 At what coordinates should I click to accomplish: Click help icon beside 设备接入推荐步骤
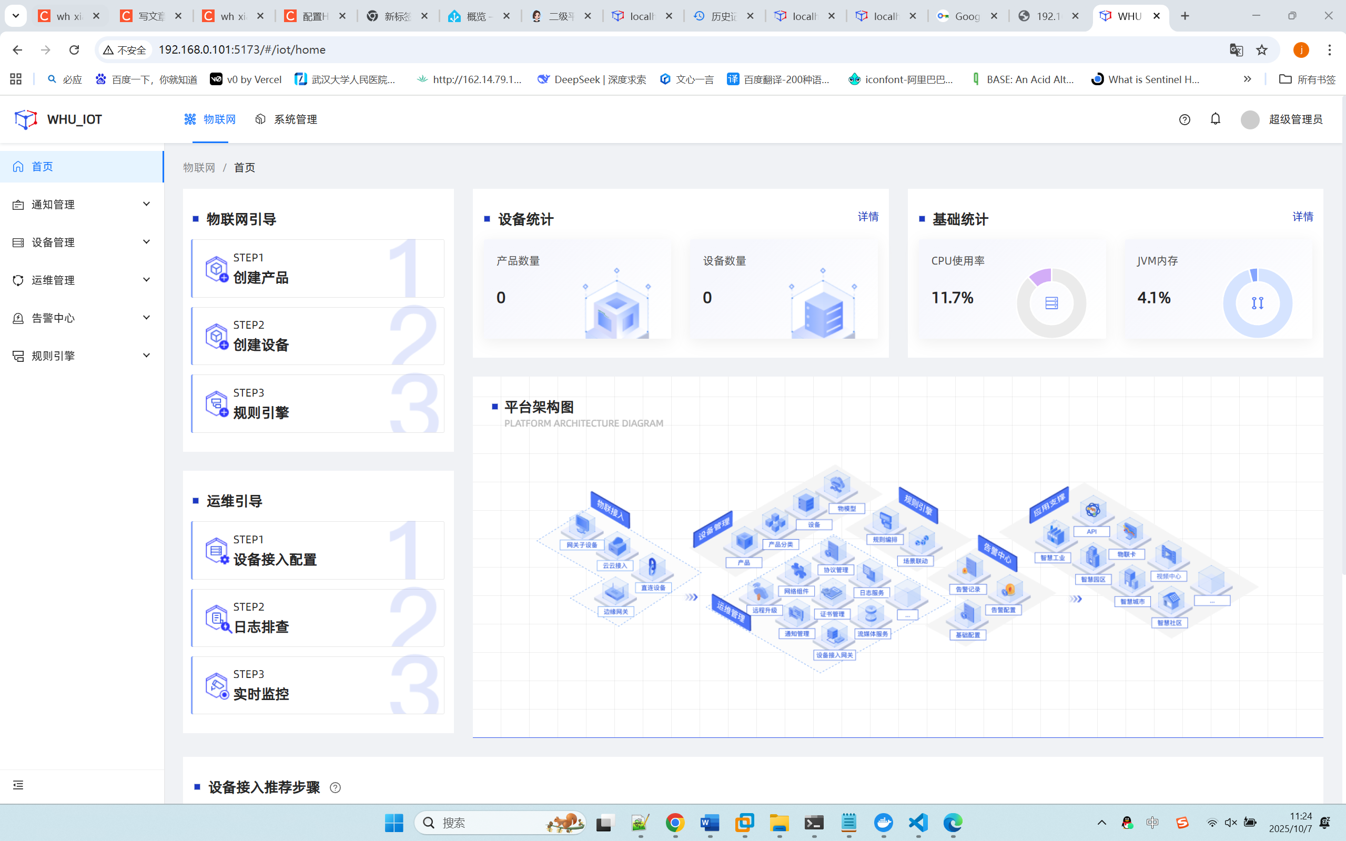pyautogui.click(x=335, y=787)
